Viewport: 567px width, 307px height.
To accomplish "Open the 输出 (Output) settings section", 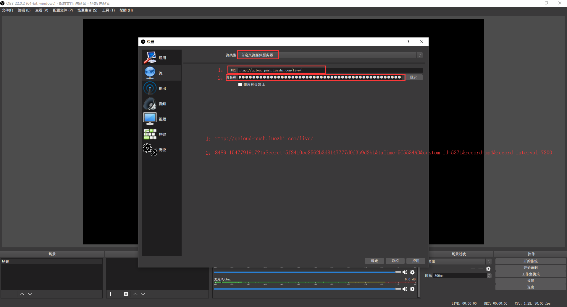I will [161, 88].
